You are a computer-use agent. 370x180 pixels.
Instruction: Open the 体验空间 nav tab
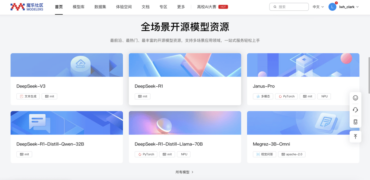coord(124,7)
